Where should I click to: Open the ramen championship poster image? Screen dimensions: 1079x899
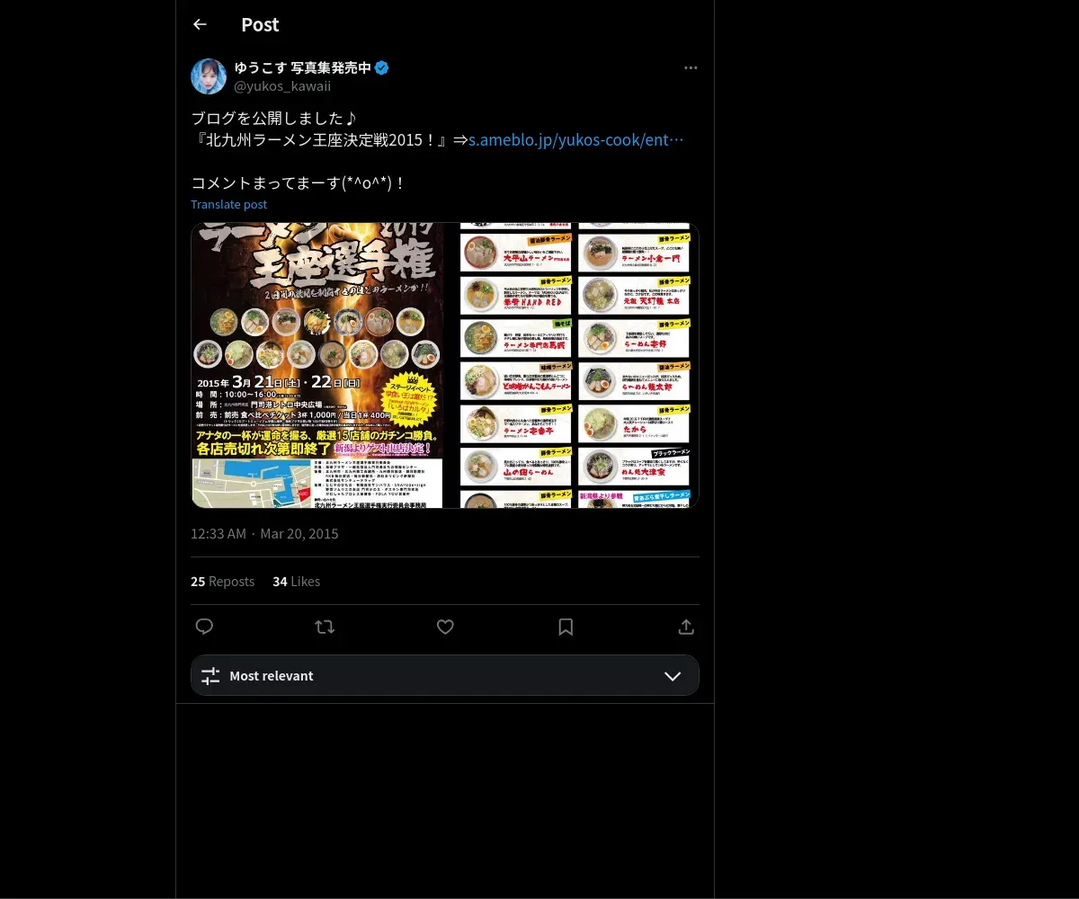[317, 365]
